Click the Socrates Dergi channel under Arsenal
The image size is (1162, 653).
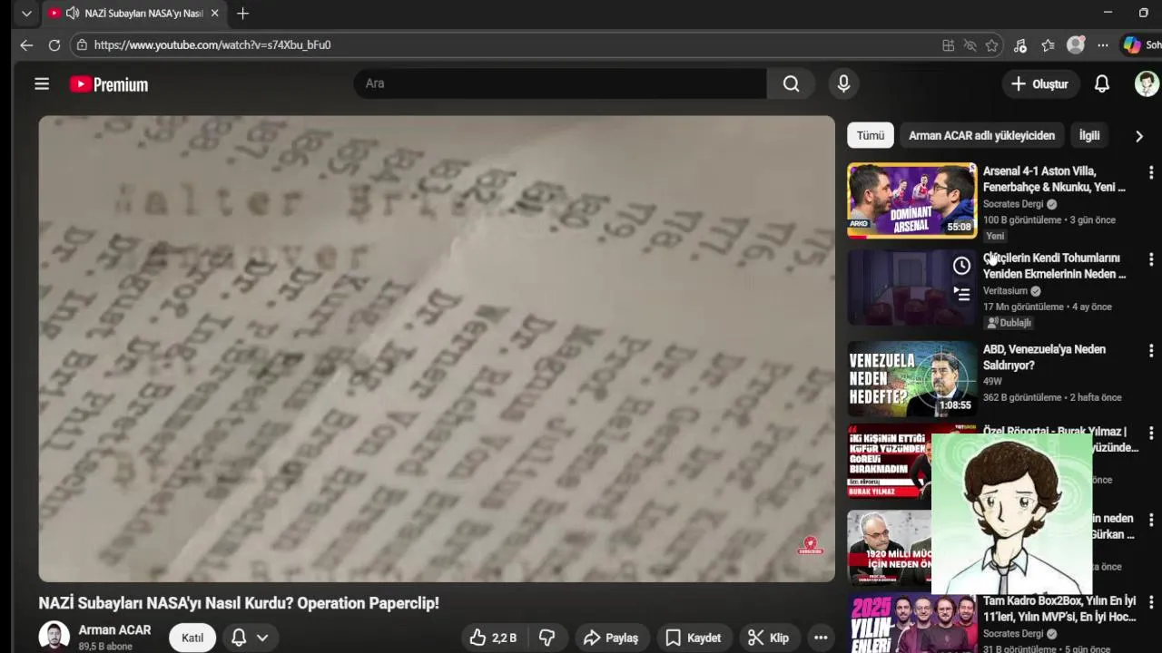1013,204
